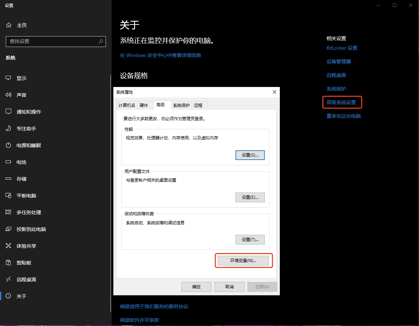Open the 系统保护 tab in System Properties

pos(181,105)
